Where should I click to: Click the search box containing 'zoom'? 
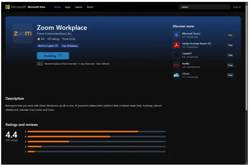coord(205,7)
